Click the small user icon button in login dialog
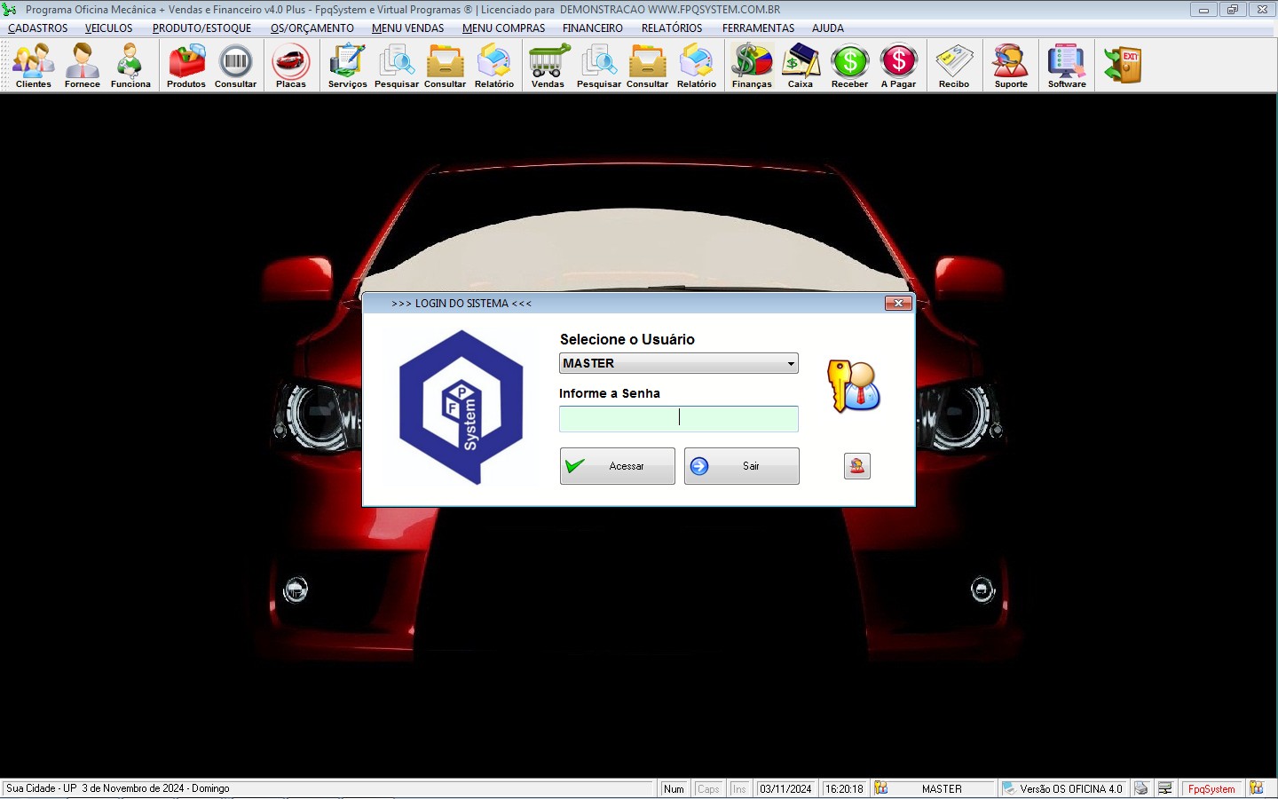1278x799 pixels. point(856,466)
